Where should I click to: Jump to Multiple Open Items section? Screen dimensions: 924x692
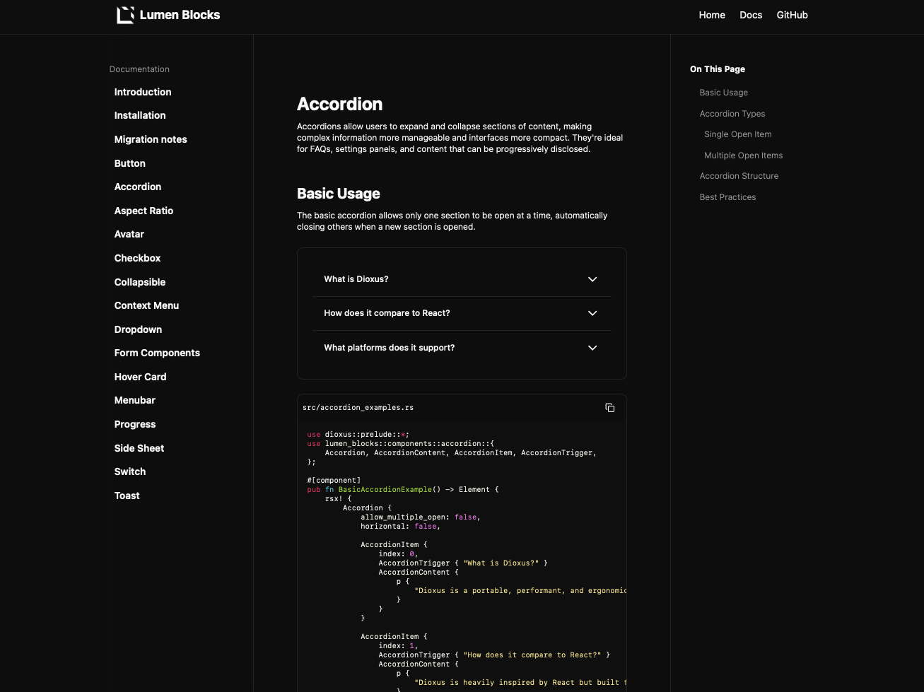pyautogui.click(x=743, y=156)
